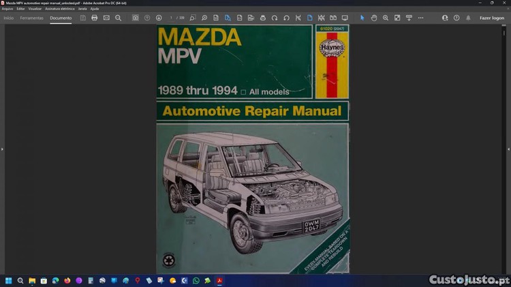Open the Find text magnifier
This screenshot has width=511, height=287.
(x=118, y=18)
